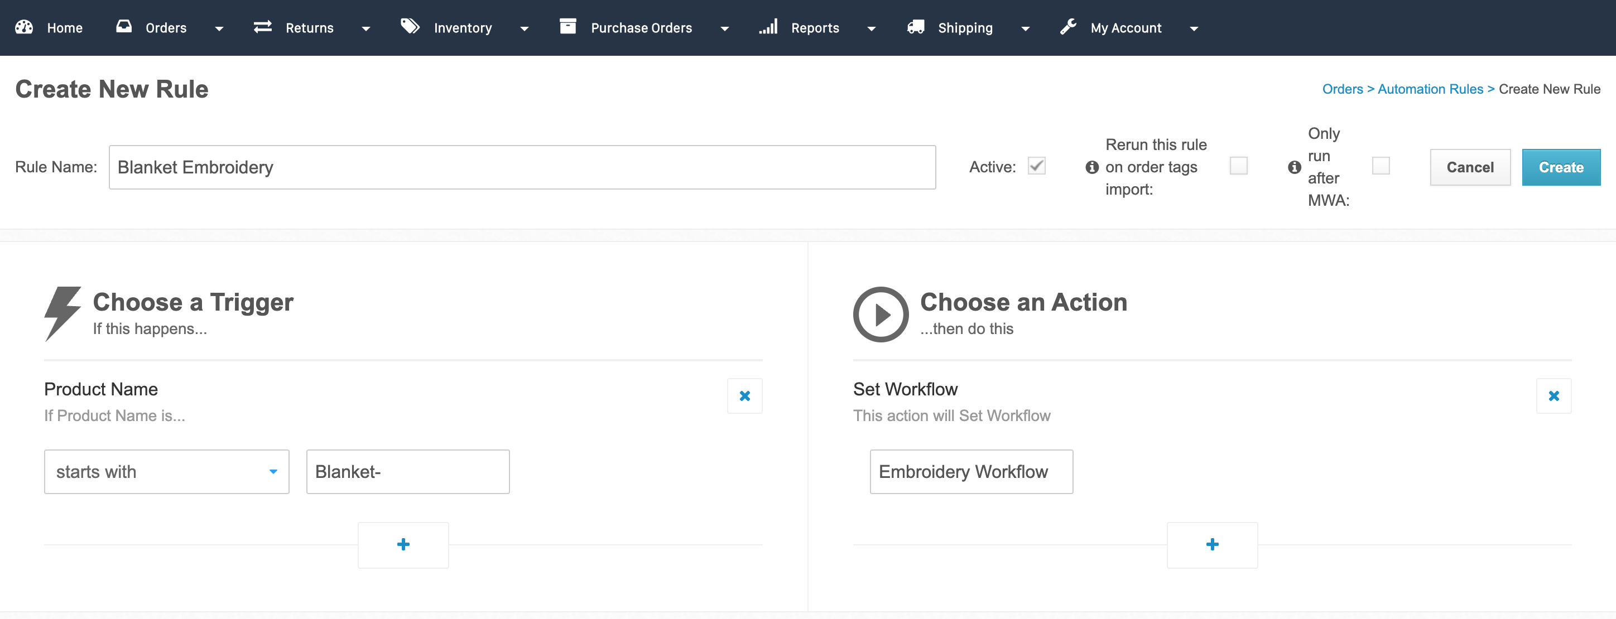This screenshot has height=619, width=1616.
Task: Click the play circle action icon
Action: click(x=881, y=314)
